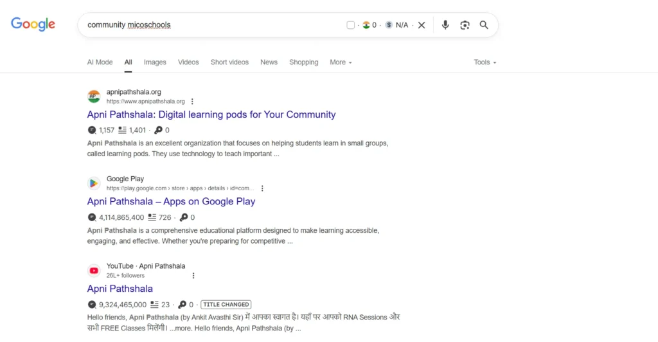This screenshot has height=342, width=658.
Task: Click key icon in apnipathshala.org result metrics
Action: point(158,130)
